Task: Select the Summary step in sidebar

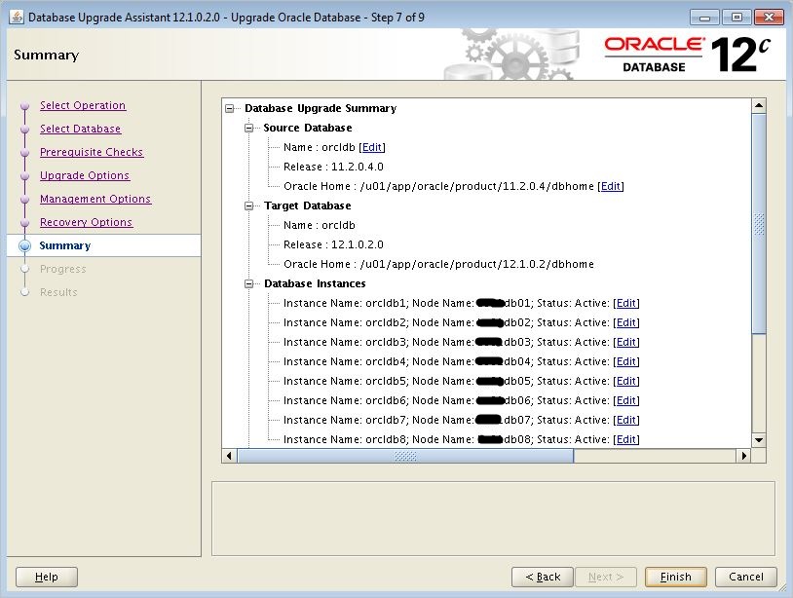Action: (x=64, y=245)
